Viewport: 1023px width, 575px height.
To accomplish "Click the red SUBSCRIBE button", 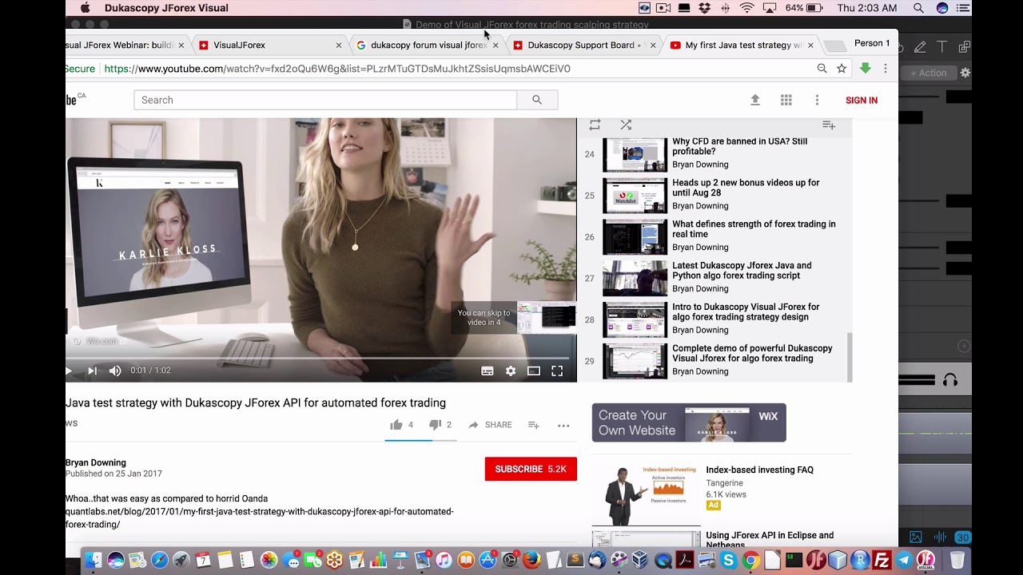I will (531, 469).
